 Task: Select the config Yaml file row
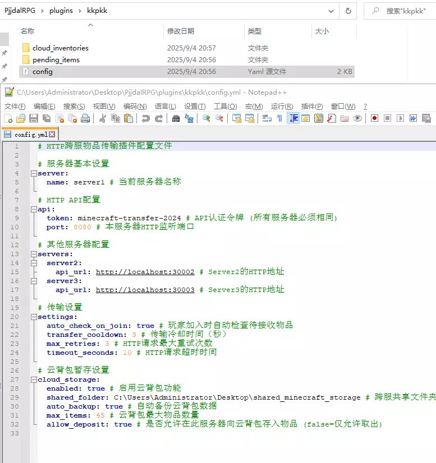coord(187,72)
